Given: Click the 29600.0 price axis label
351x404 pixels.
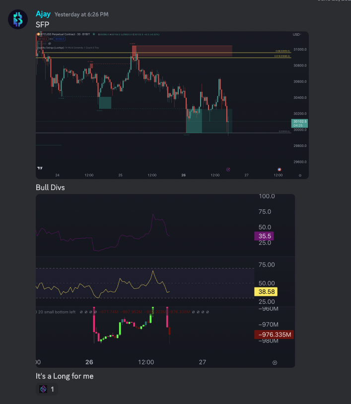Looking at the screenshot, I should (300, 162).
